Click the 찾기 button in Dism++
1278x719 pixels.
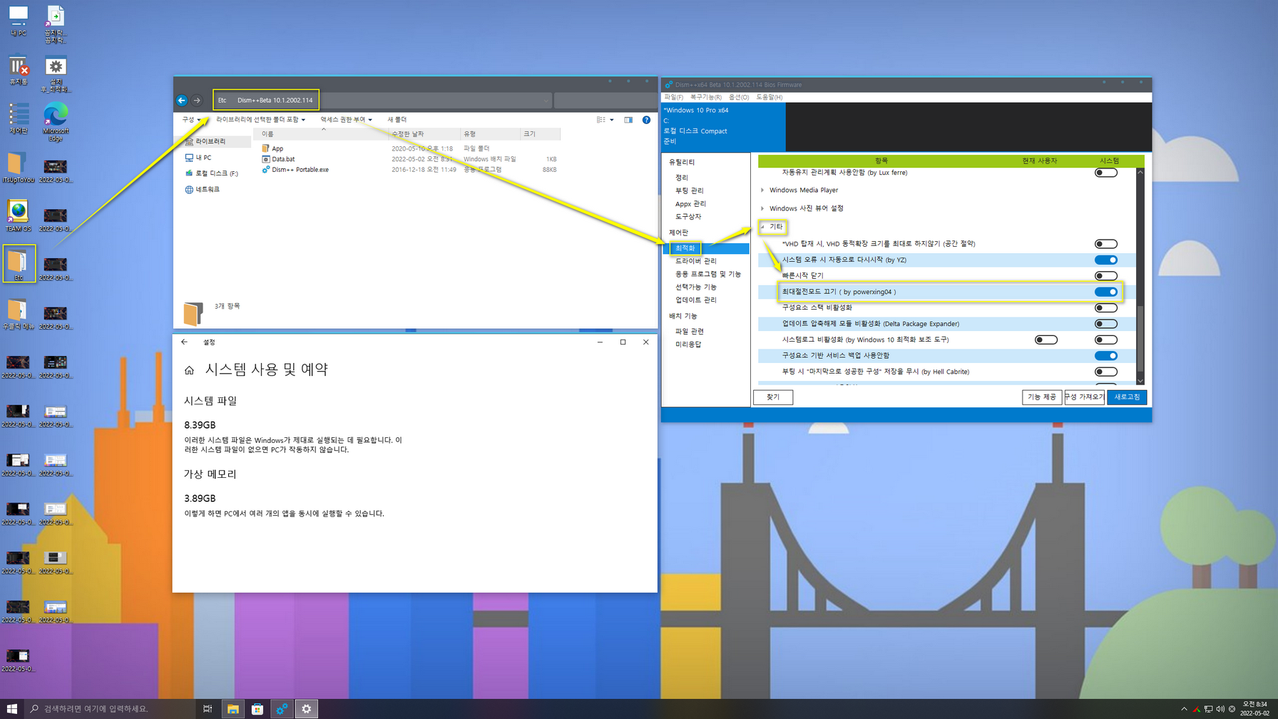point(773,397)
